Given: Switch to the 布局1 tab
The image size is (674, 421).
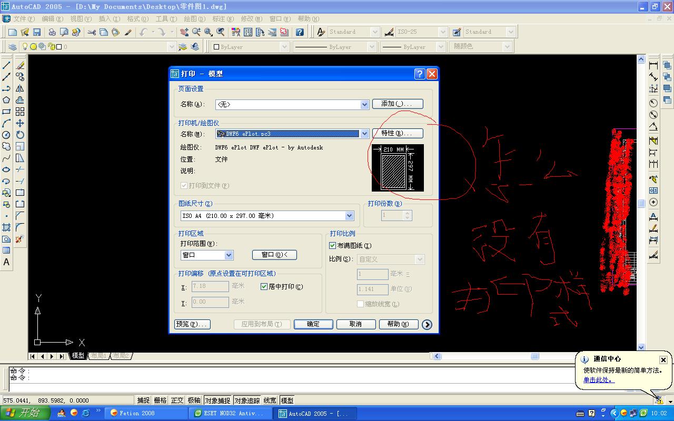Looking at the screenshot, I should click(98, 356).
